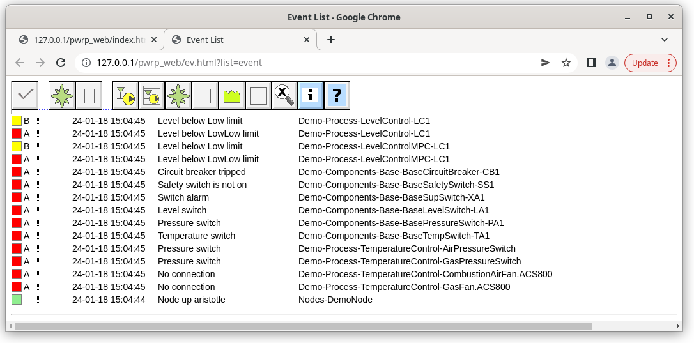Click 'Node up aristotle' event text

pos(192,300)
